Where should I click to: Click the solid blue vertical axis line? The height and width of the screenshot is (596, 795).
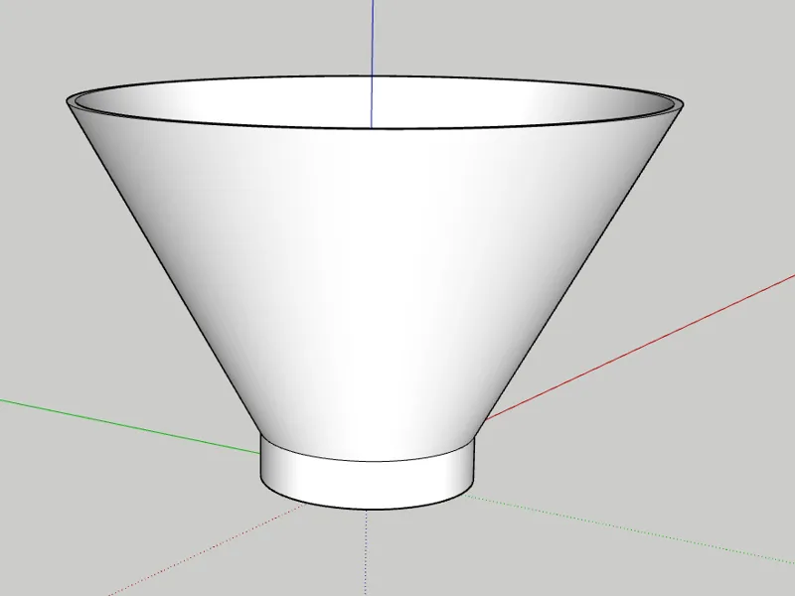pyautogui.click(x=372, y=64)
